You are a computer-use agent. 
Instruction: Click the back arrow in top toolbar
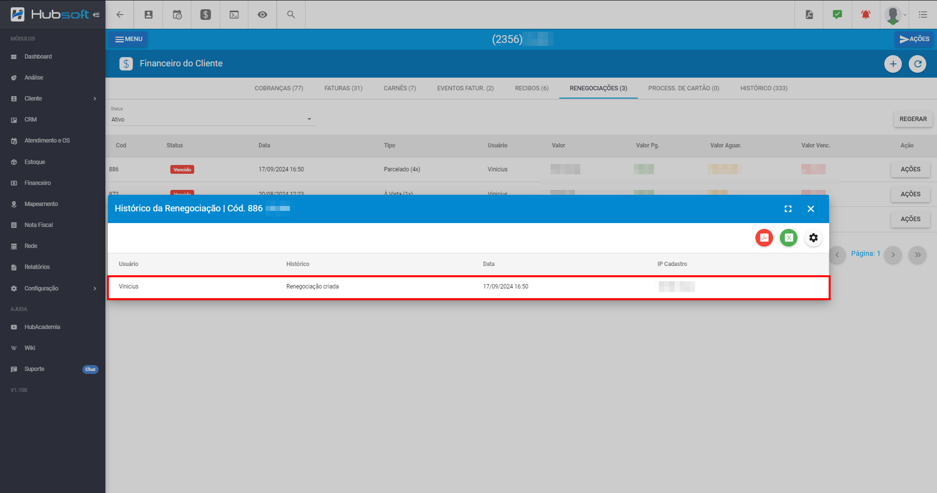(120, 15)
